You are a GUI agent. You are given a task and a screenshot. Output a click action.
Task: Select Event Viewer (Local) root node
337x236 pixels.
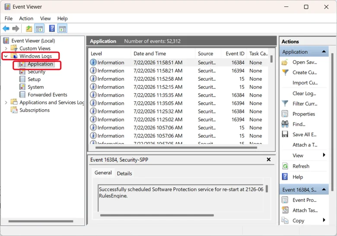click(x=33, y=41)
